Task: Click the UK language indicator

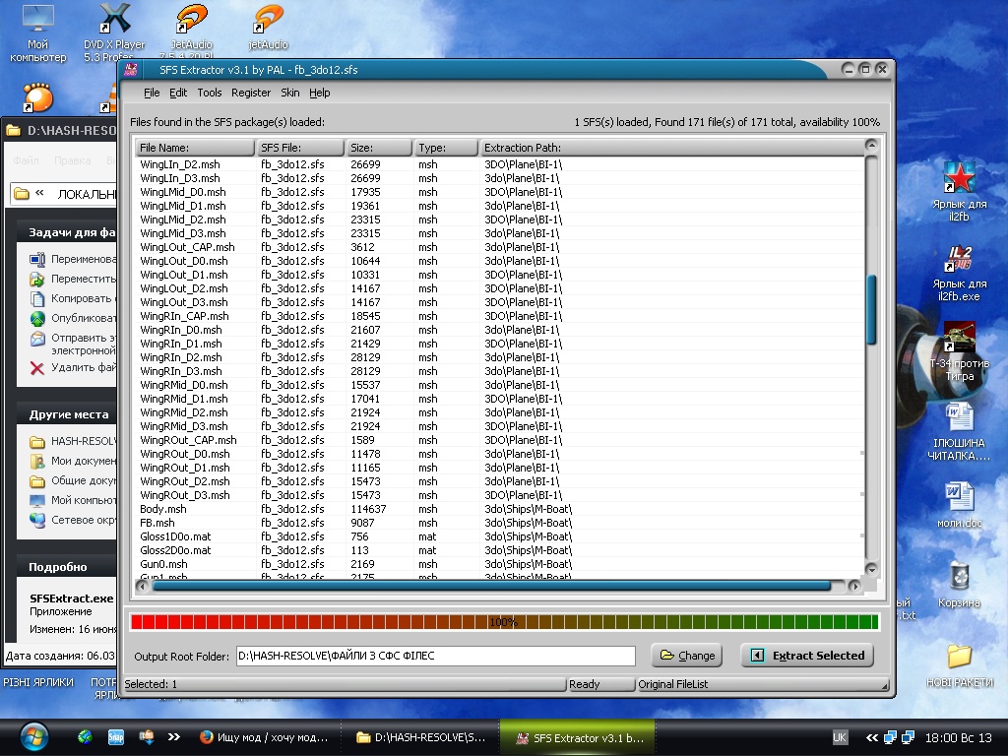Action: 839,737
